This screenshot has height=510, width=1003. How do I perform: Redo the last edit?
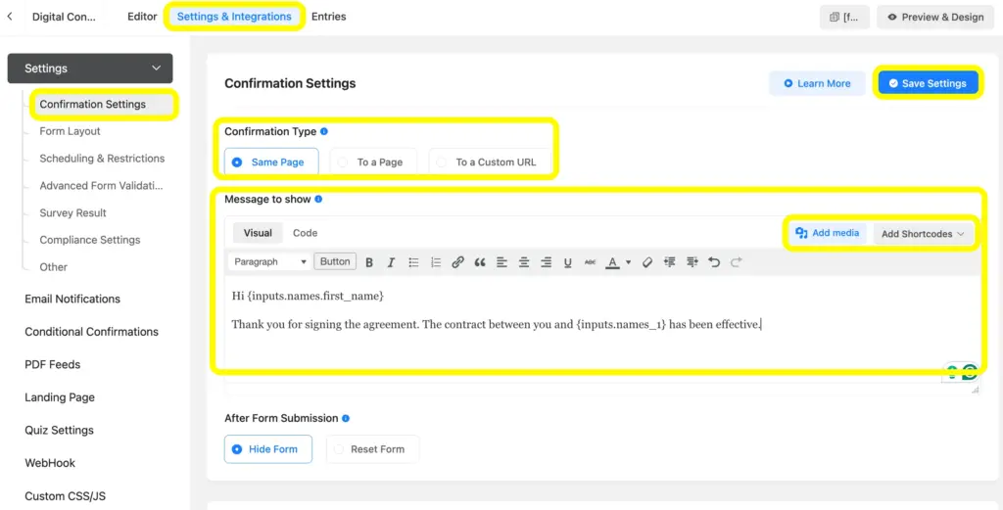pyautogui.click(x=737, y=262)
